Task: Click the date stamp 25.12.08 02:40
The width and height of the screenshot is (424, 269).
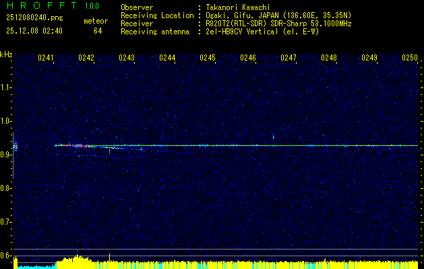Action: (34, 31)
